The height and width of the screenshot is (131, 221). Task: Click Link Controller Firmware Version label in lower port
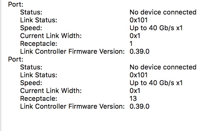[x=72, y=107]
